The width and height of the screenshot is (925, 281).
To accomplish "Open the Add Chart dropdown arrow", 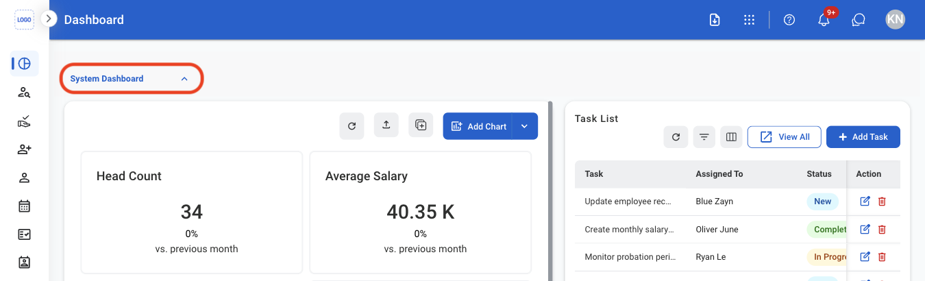I will pyautogui.click(x=525, y=126).
